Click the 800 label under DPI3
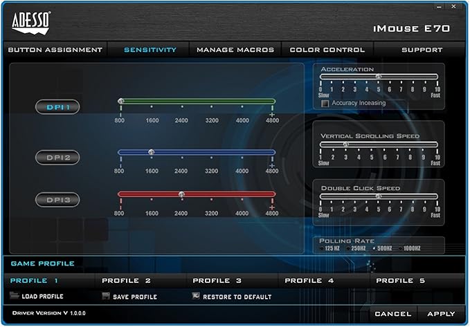 [x=119, y=213]
